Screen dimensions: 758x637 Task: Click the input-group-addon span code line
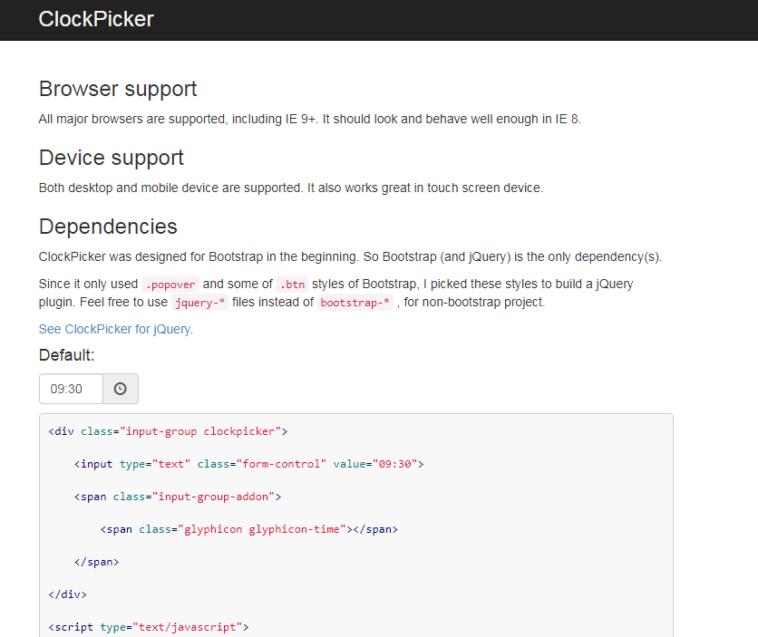coord(178,497)
